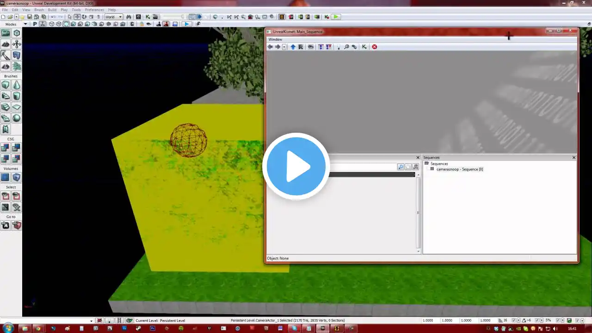Click the CSG Add icon
The image size is (592, 333).
pos(6,148)
